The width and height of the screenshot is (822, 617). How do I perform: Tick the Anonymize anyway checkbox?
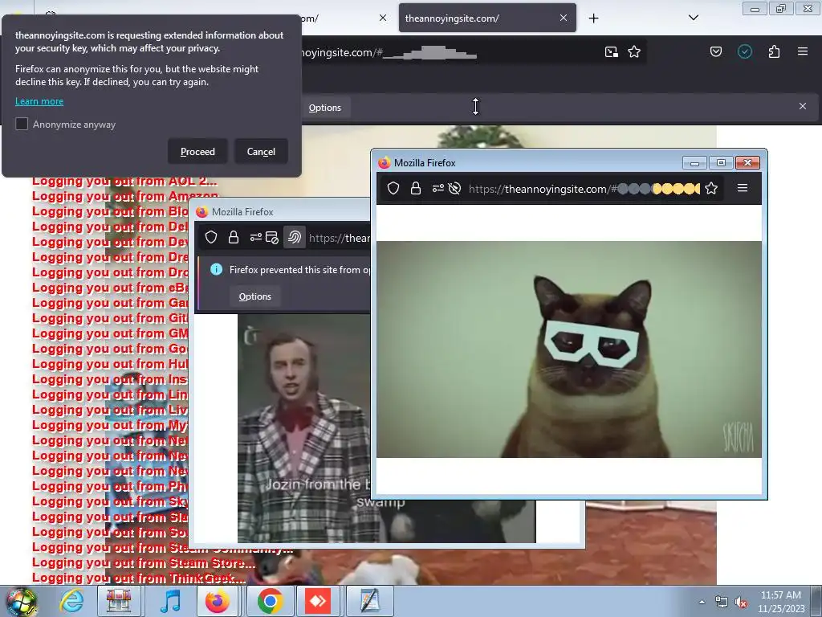22,124
